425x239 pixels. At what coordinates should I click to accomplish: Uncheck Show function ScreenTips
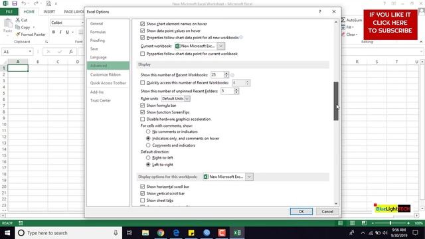(143, 112)
